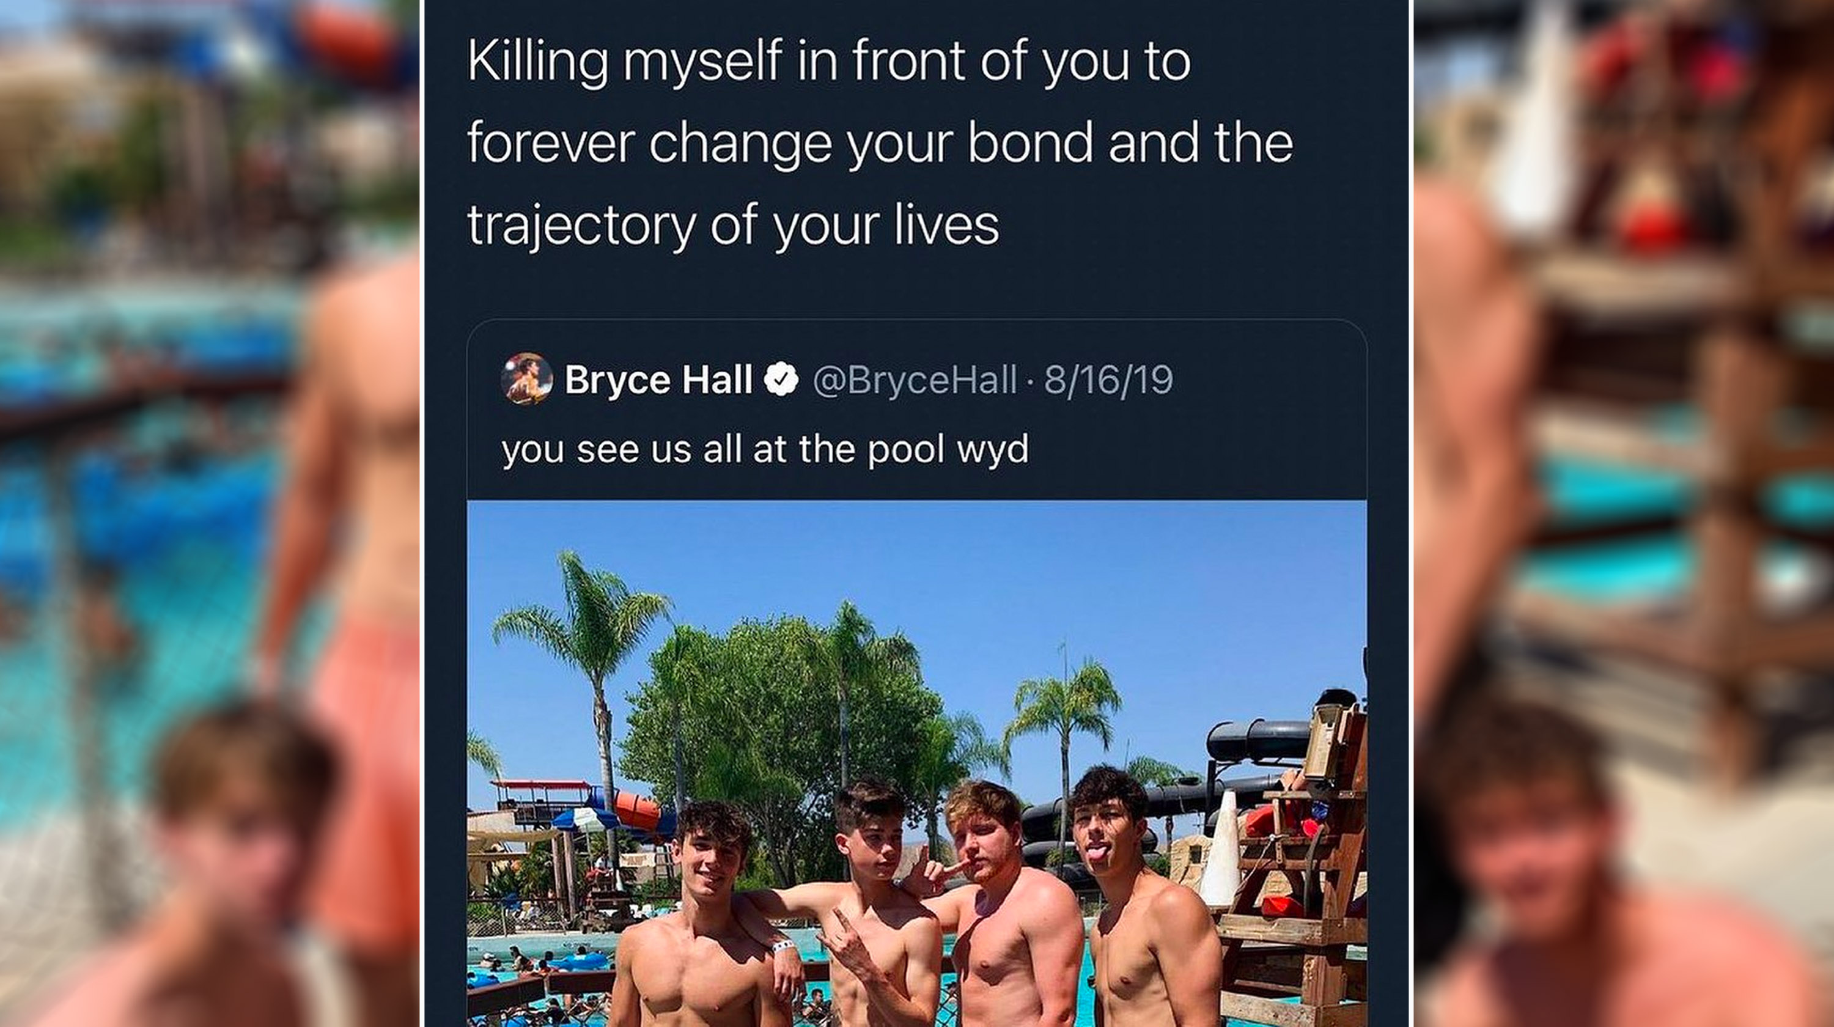Click the blue and white striped umbrella

[584, 819]
